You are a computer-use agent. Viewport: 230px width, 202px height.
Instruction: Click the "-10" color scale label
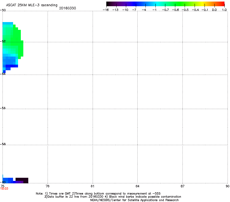pyautogui.click(x=125, y=10)
